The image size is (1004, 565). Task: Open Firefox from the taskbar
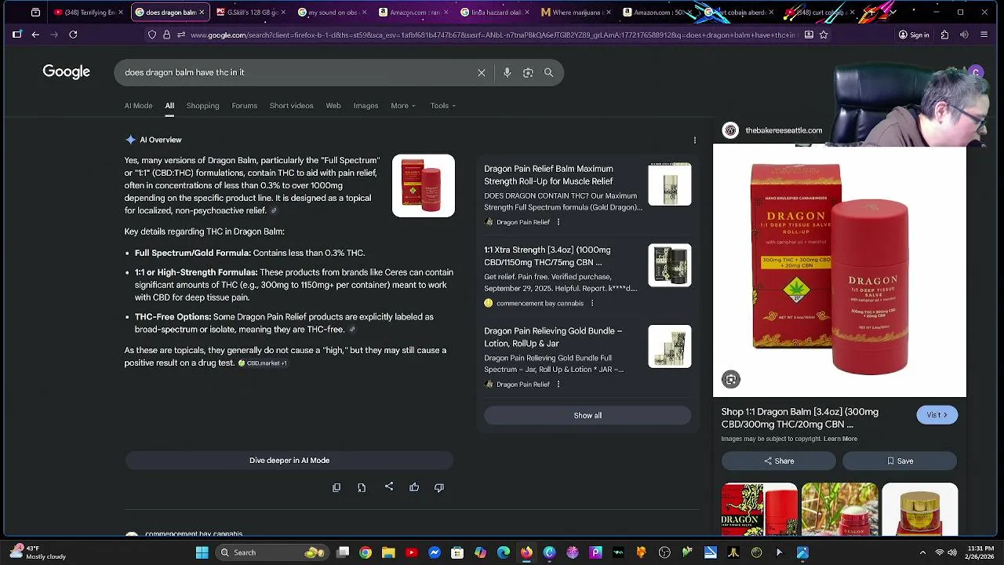coord(526,552)
